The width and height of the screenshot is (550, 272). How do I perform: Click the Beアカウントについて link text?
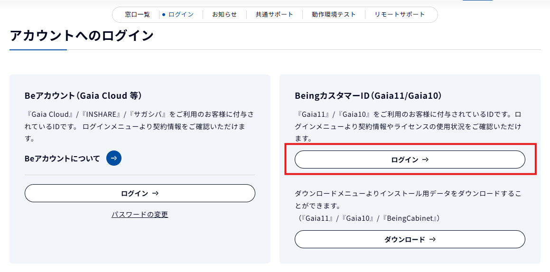[62, 159]
